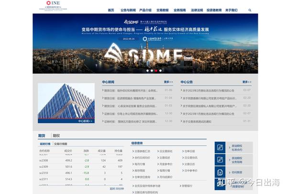Viewport: 287px width, 194px height.
Task: Open the 交易参数汇总 info link
Action: click(x=141, y=151)
